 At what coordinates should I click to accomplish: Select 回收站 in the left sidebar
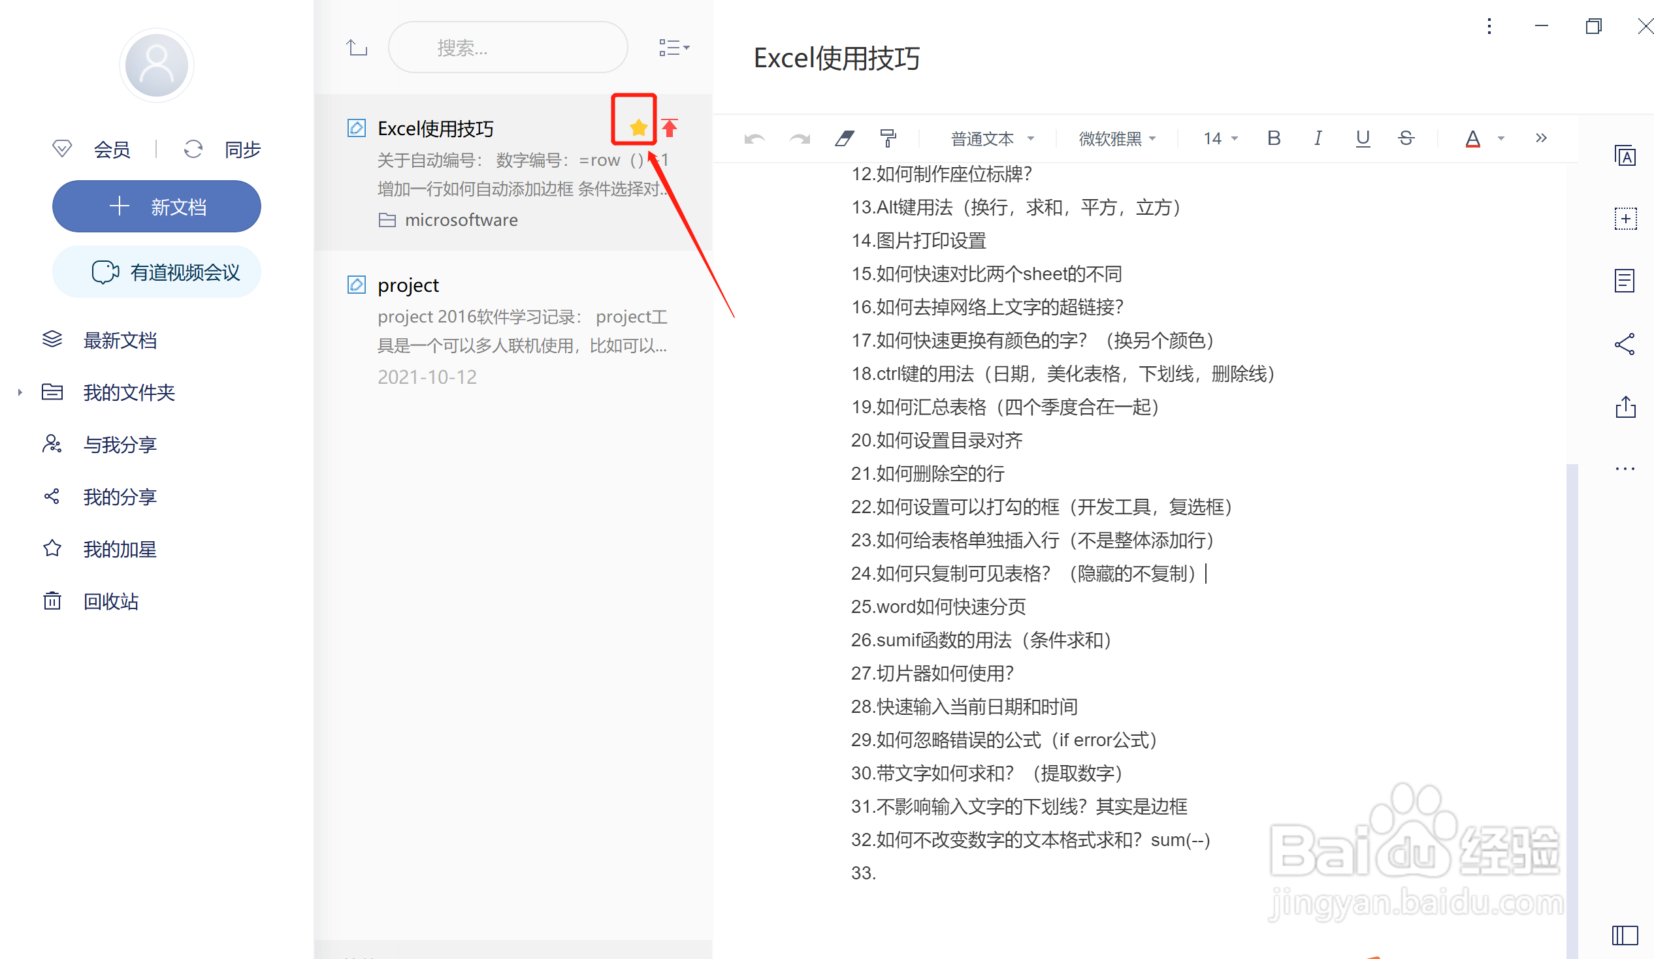[x=110, y=601]
